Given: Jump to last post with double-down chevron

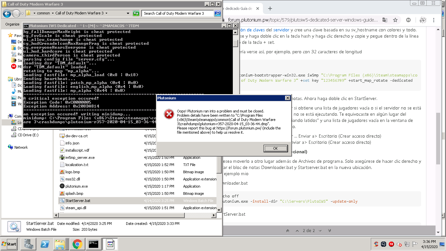Looking at the screenshot, I should coord(330,230).
